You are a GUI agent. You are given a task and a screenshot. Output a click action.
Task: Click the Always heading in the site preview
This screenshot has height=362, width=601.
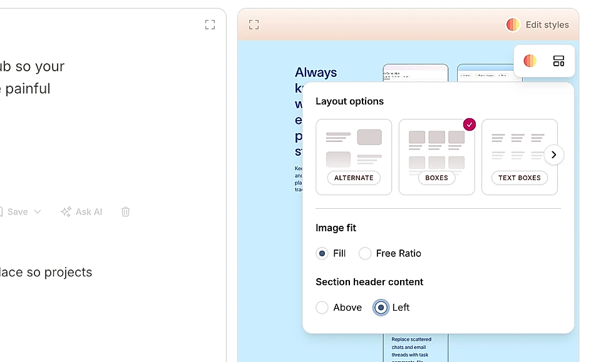point(316,73)
